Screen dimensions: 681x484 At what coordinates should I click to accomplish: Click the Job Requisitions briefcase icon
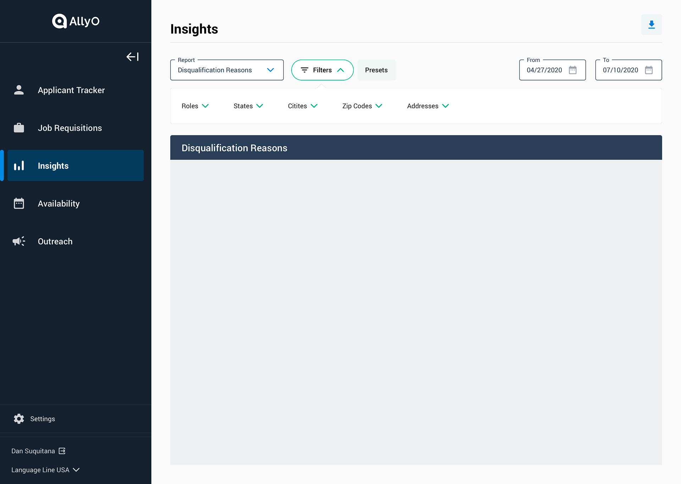[19, 128]
